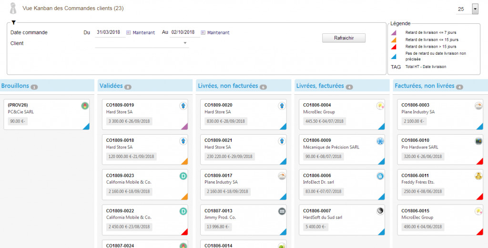
Task: Click the snowflake avatar on card CO1806-0009
Action: coord(380,141)
